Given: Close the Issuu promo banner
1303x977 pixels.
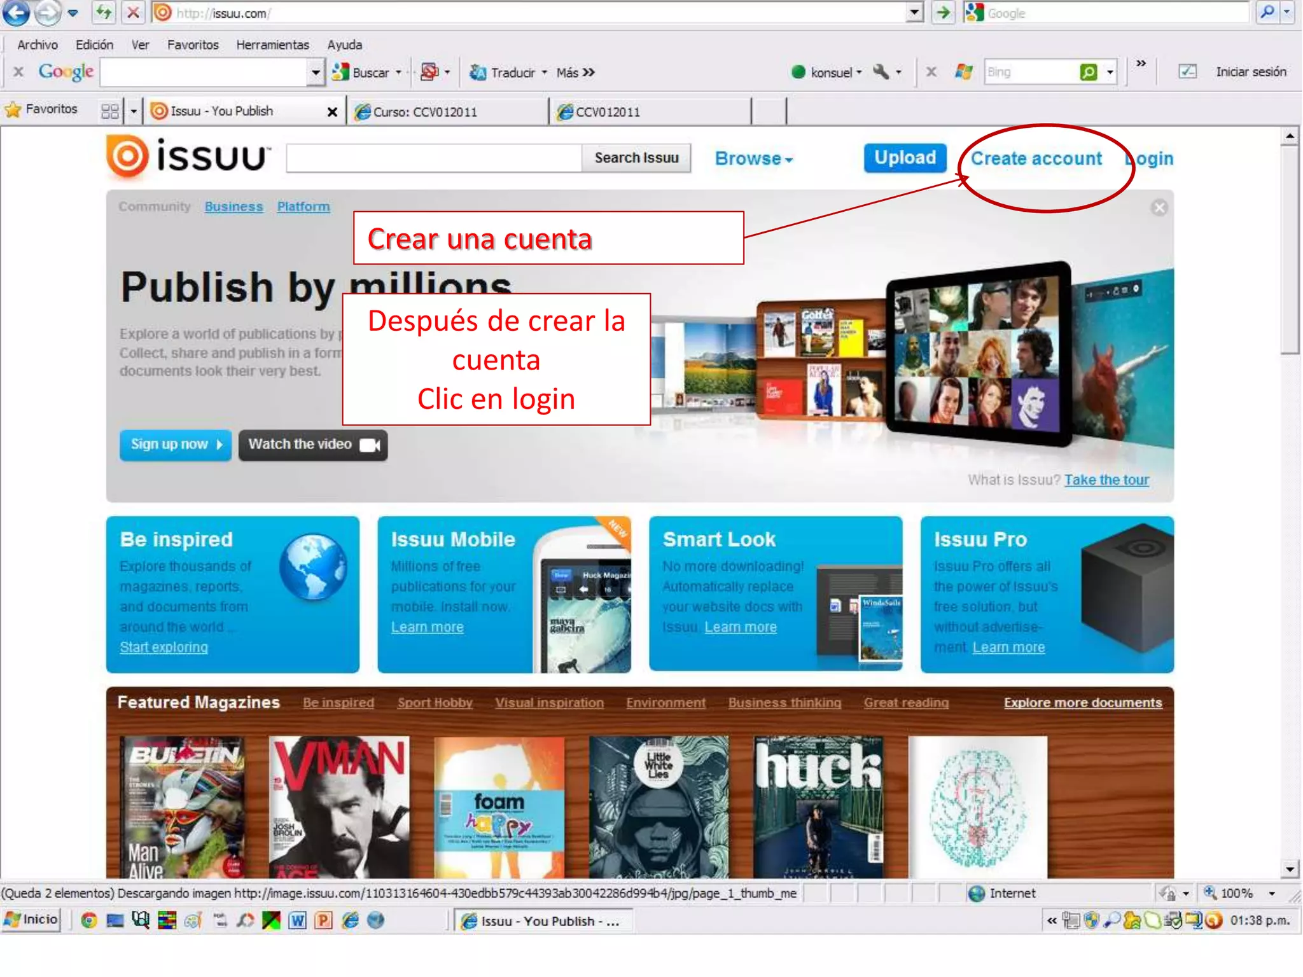Looking at the screenshot, I should point(1159,208).
